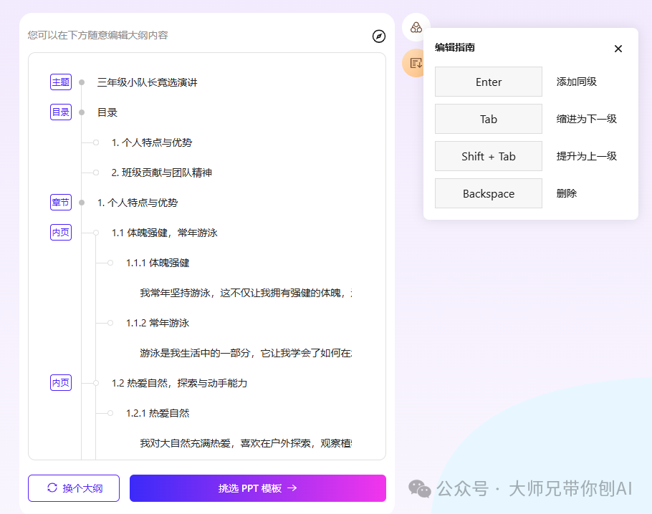Image resolution: width=652 pixels, height=514 pixels.
Task: Click the bullet node beside chapter 1. 个人特点与优势
Action: coord(82,203)
